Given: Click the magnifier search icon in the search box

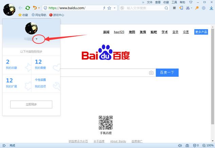Looking at the screenshot, I should tap(166, 8).
